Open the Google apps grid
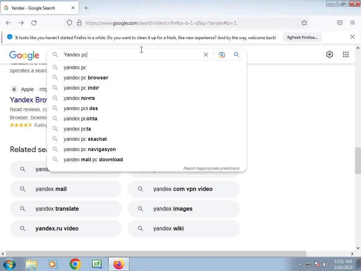This screenshot has width=361, height=271. 346,54
